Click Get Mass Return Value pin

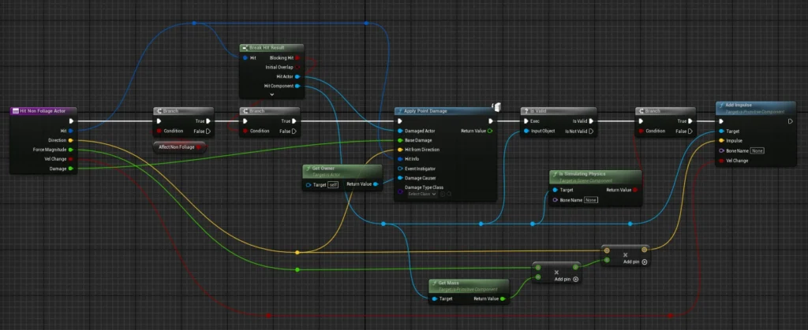(x=503, y=299)
